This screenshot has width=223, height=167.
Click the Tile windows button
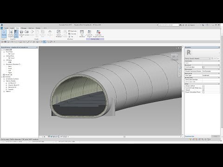point(71,37)
